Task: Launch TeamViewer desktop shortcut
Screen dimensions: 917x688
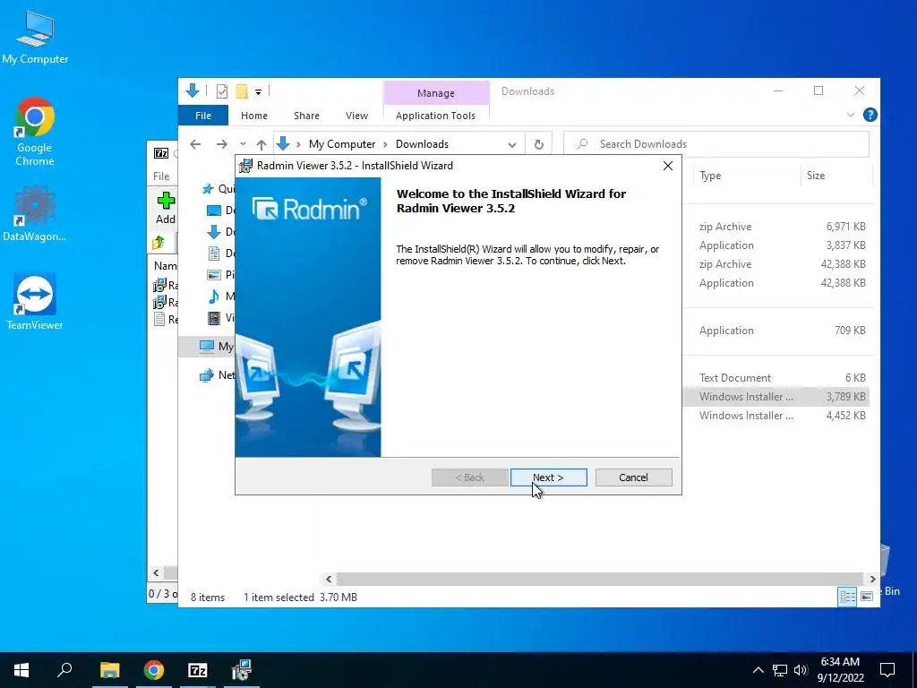Action: 35,301
